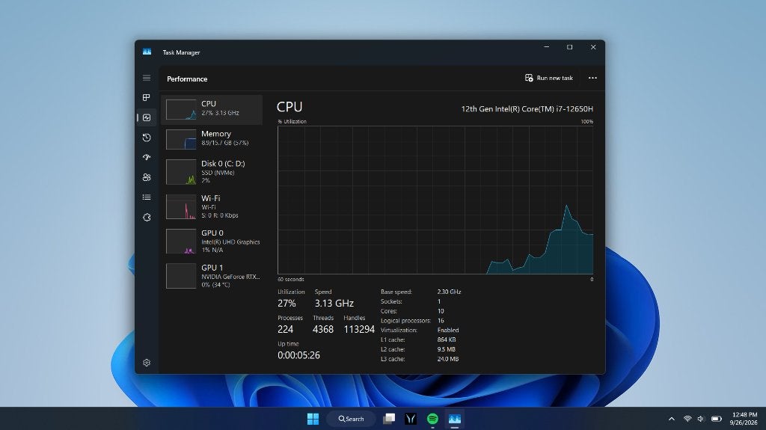Click the "% Utilization" axis label
This screenshot has width=766, height=430.
pyautogui.click(x=292, y=122)
